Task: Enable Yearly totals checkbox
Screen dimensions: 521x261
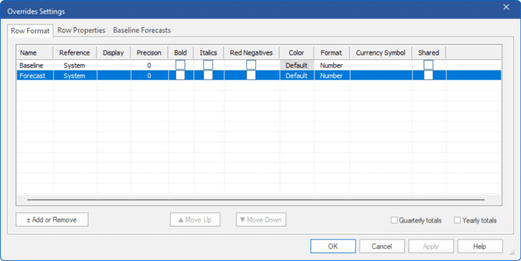Action: coord(457,220)
